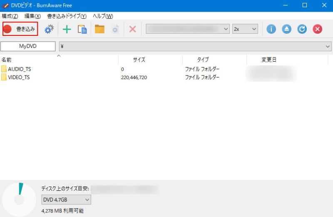Create new folder with yellow folder icon
Screen dimensions: 333x217
[x=99, y=29]
